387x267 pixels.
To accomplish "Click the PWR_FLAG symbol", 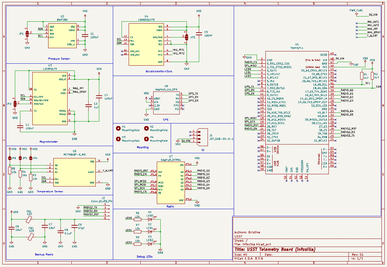I will (x=356, y=14).
